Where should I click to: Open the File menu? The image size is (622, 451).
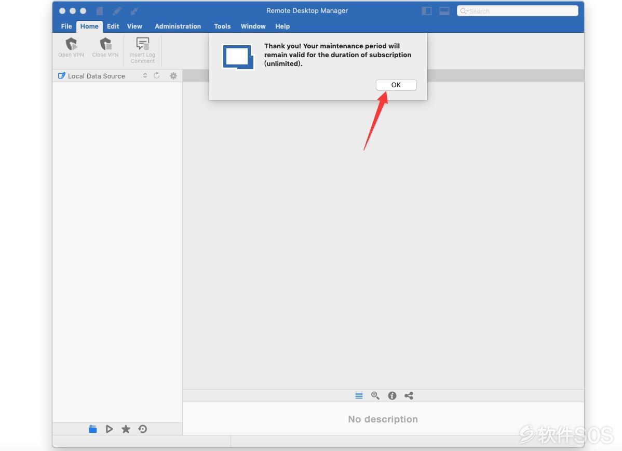(66, 26)
